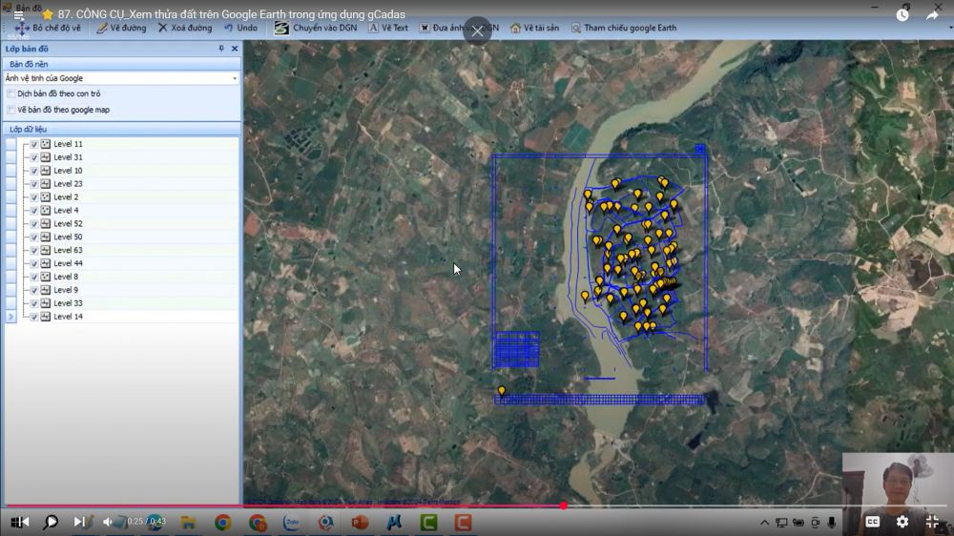
Task: Select the Level 9 layer label
Action: pos(66,290)
